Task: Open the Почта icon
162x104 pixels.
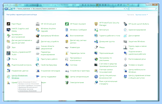Action: tap(8, 59)
